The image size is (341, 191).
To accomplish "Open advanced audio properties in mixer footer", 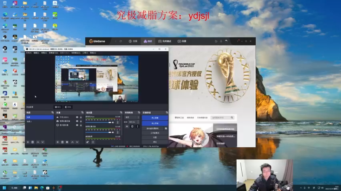I will pyautogui.click(x=87, y=142).
